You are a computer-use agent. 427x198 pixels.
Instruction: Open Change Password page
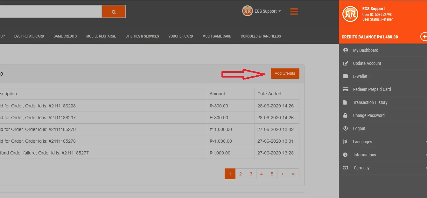369,115
